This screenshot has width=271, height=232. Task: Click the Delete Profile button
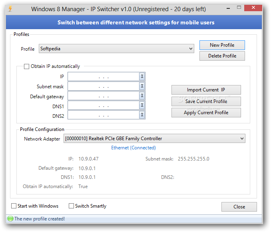click(x=222, y=56)
